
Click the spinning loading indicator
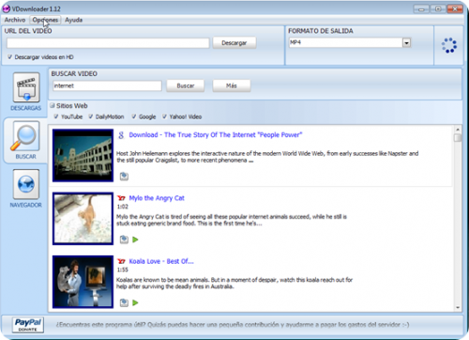449,45
